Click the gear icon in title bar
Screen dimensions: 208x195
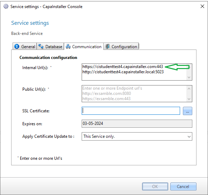point(6,6)
